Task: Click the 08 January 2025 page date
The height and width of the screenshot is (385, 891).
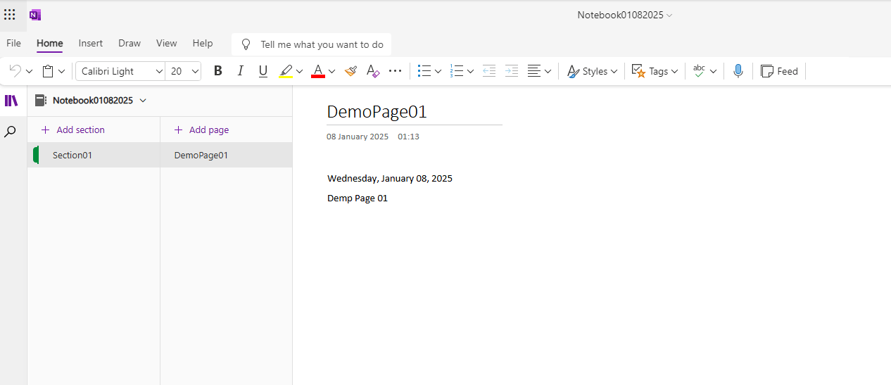Action: point(358,137)
